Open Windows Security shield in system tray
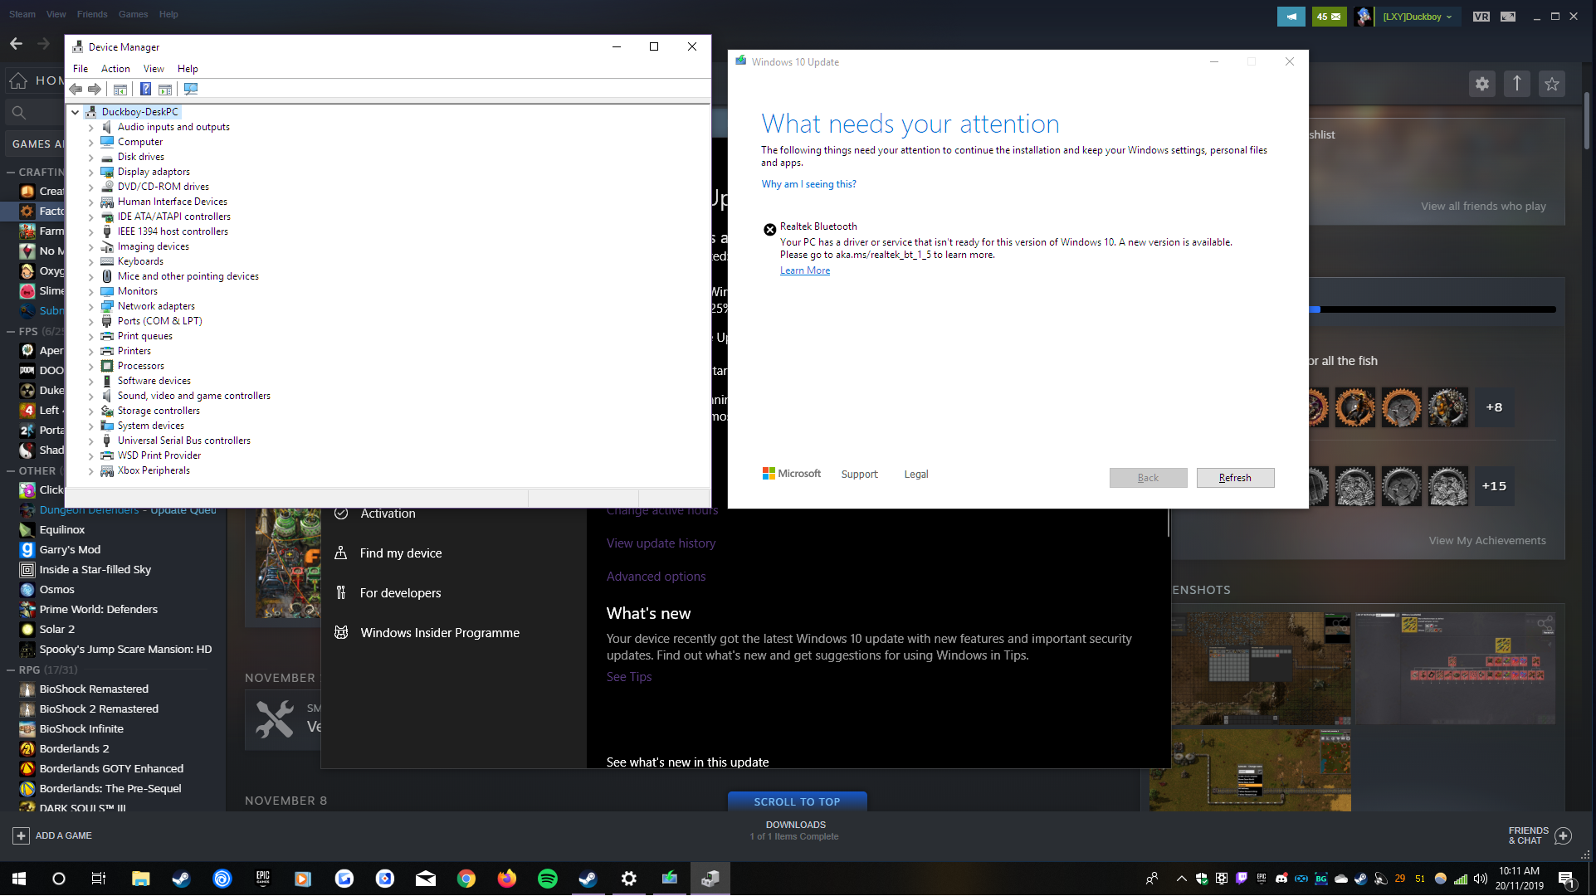Screen dimensions: 1596x896 point(1202,879)
